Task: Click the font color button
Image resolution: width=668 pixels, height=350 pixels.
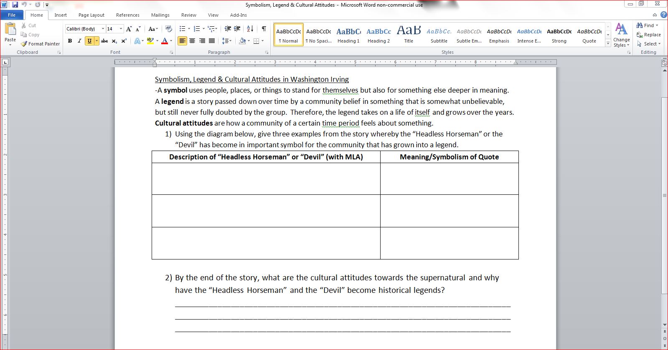Action: coord(165,41)
